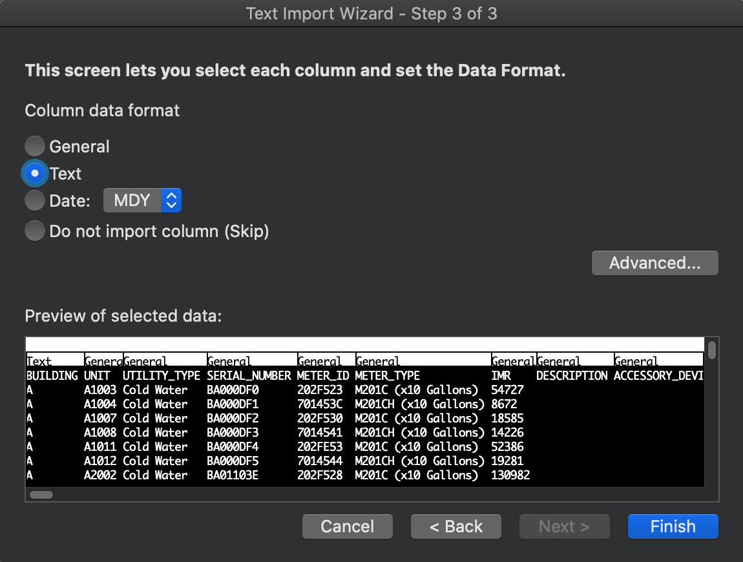
Task: Open the MDY date order dropdown
Action: point(142,200)
